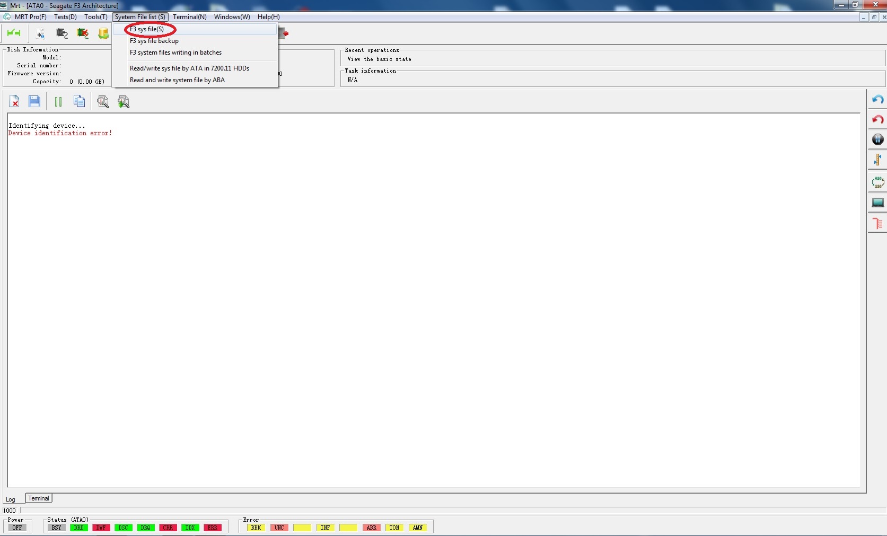Minimize the inner MDI child window
This screenshot has height=536, width=887.
[x=864, y=17]
